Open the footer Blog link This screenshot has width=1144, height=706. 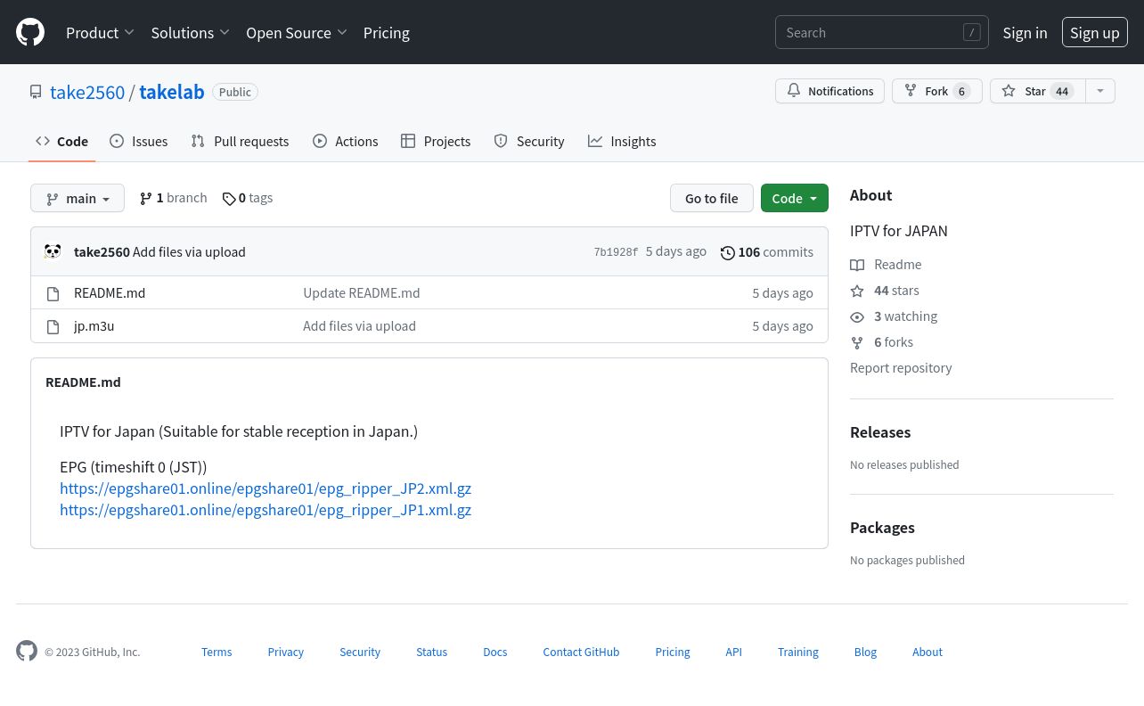click(865, 653)
